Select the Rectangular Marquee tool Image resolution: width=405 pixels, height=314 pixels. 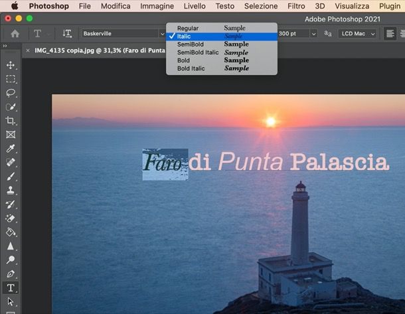click(x=11, y=79)
